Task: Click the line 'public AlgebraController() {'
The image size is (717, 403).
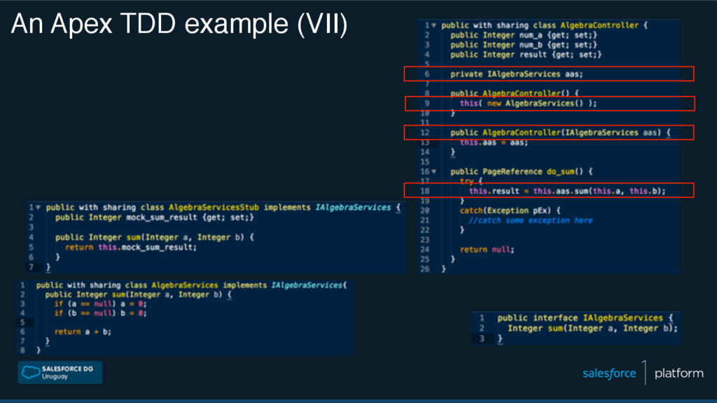Action: point(515,93)
